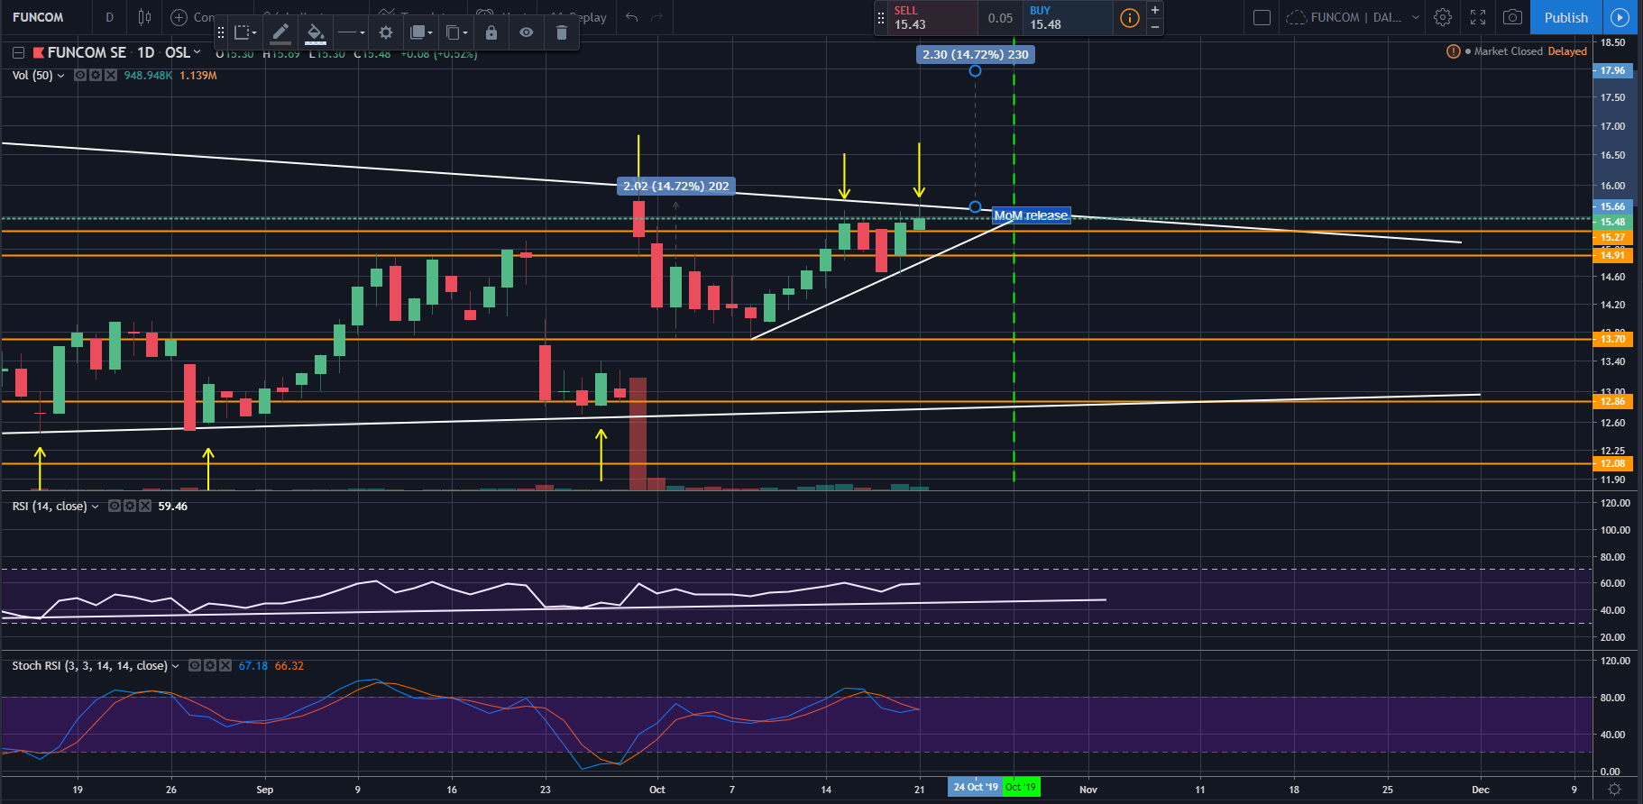Select the MoM release text label

pyautogui.click(x=1031, y=215)
